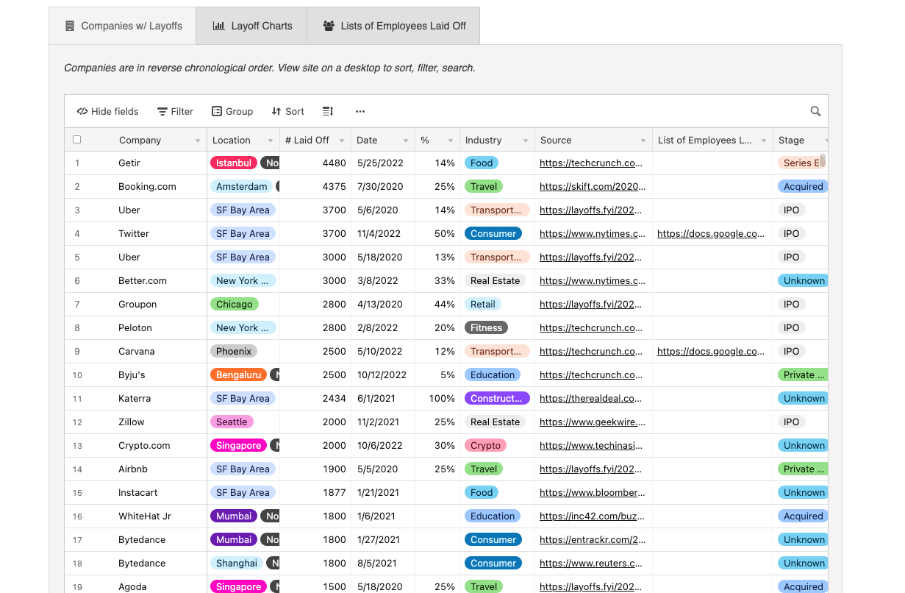905x593 pixels.
Task: Open Lists of Employees Laid Off tab
Action: click(393, 26)
